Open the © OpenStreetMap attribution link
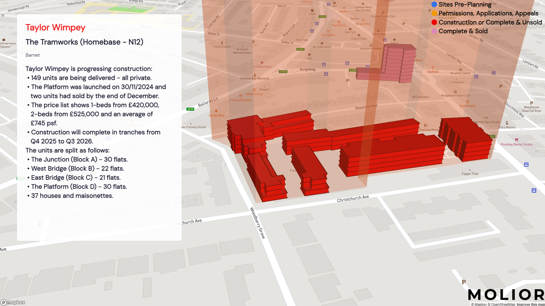Screen dimensions: 545x306 tap(501, 304)
